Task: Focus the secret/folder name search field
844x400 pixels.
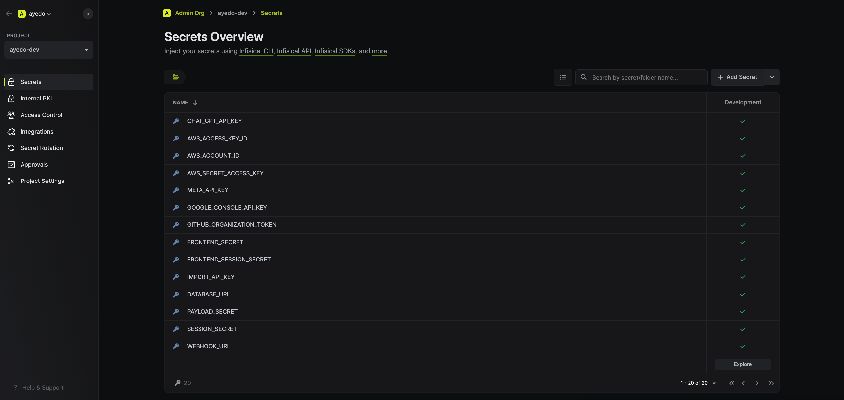Action: point(641,77)
